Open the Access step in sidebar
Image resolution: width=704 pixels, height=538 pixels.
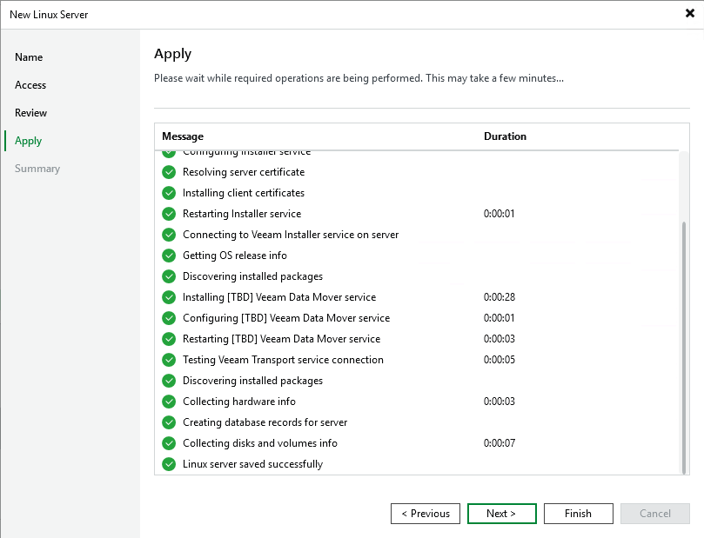[30, 85]
